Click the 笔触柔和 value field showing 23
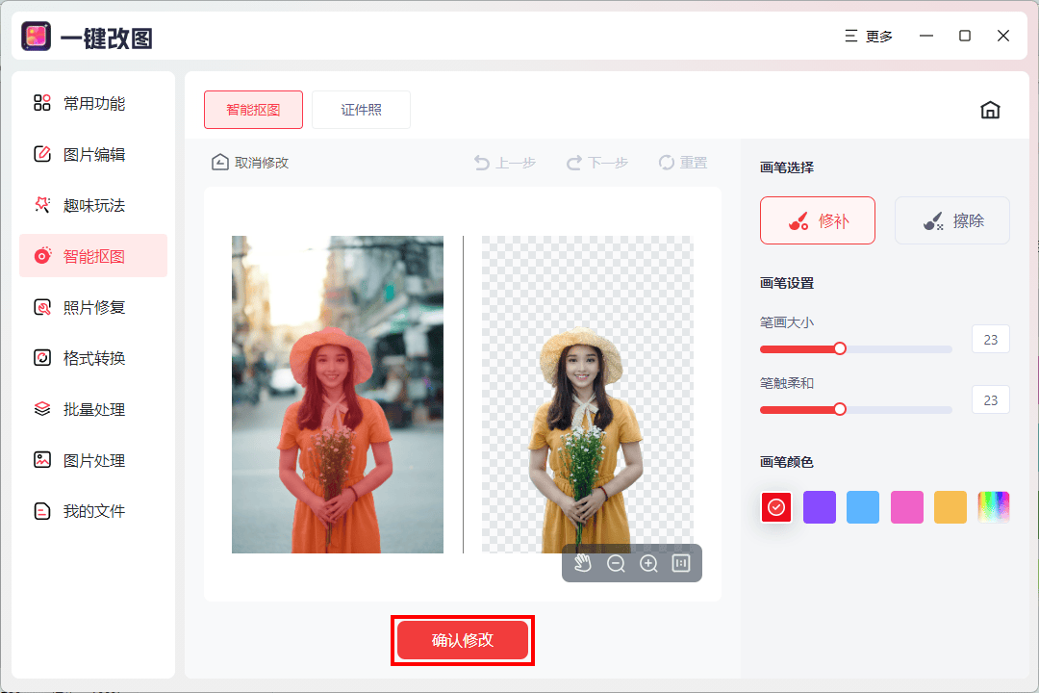The height and width of the screenshot is (693, 1039). (991, 399)
